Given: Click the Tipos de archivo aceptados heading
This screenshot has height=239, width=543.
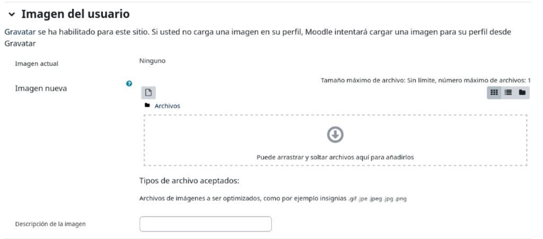Looking at the screenshot, I should [x=189, y=181].
